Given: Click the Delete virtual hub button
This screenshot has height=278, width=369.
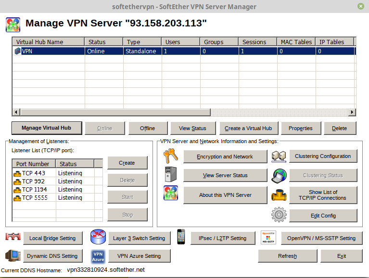Looking at the screenshot, I should coord(340,128).
